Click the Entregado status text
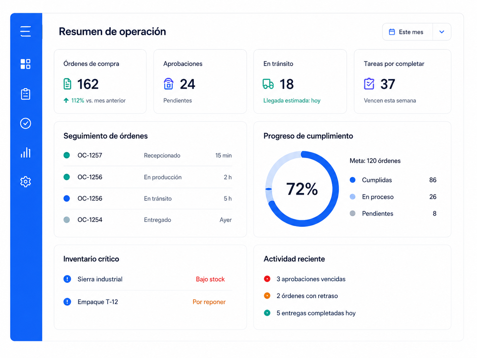The image size is (477, 358). tap(157, 220)
